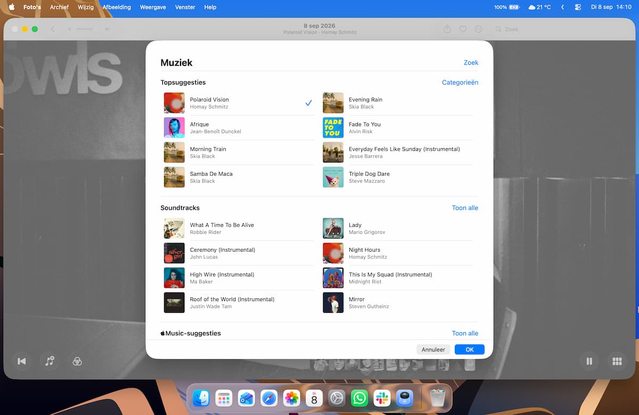Jump back with the previous-track button

21,361
